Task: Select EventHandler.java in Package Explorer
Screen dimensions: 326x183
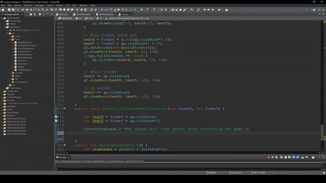Action: click(x=26, y=48)
